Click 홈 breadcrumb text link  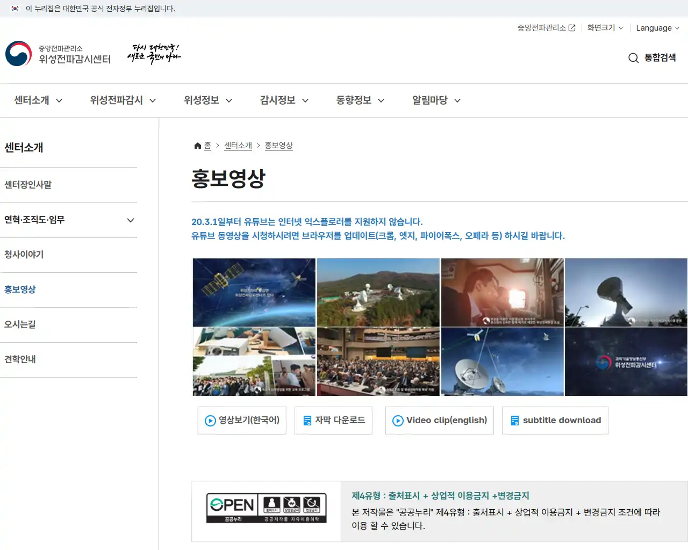pyautogui.click(x=207, y=146)
